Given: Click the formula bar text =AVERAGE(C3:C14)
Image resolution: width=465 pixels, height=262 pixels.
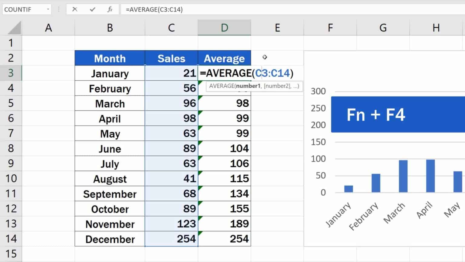Looking at the screenshot, I should [154, 9].
